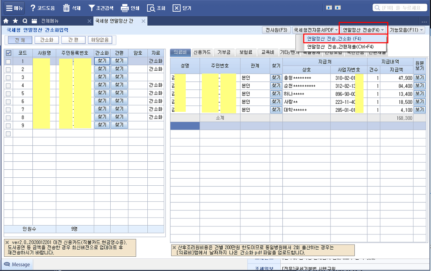Click the 코드도움 question mark icon
Image resolution: width=431 pixels, height=271 pixels.
click(x=33, y=8)
